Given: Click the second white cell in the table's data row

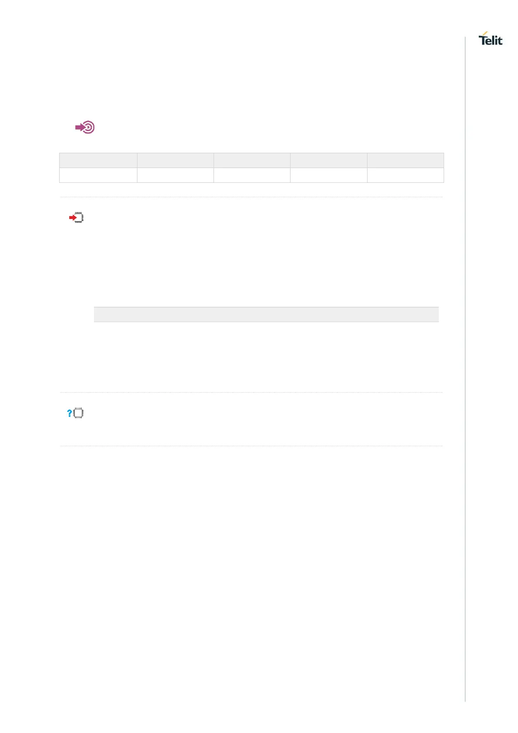Looking at the screenshot, I should coord(175,175).
